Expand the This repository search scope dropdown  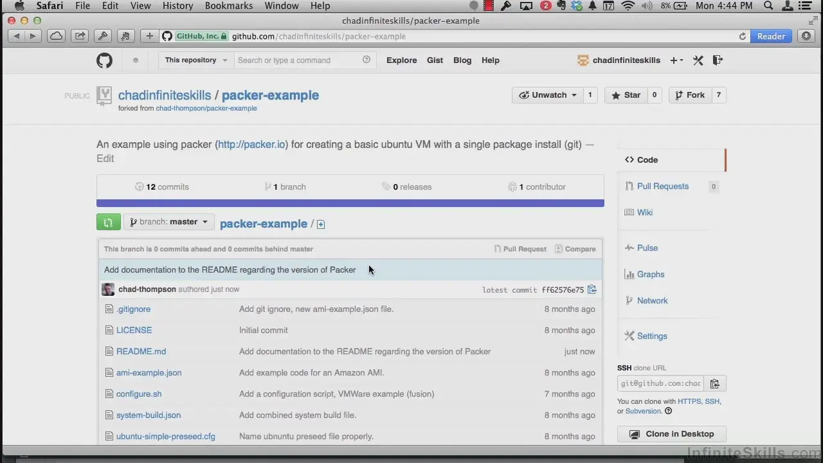pyautogui.click(x=195, y=60)
